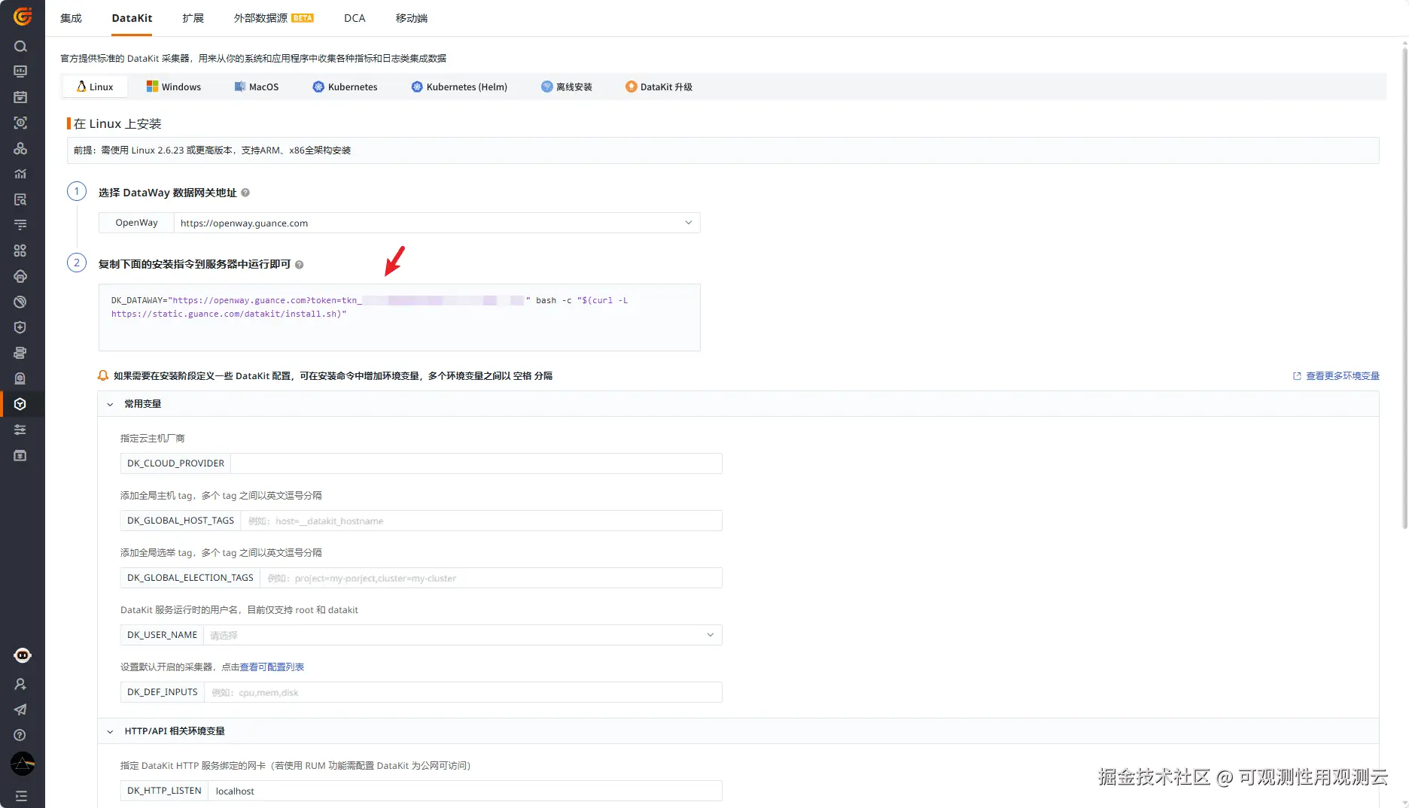Click the install command code box
The image size is (1409, 808).
coord(399,317)
